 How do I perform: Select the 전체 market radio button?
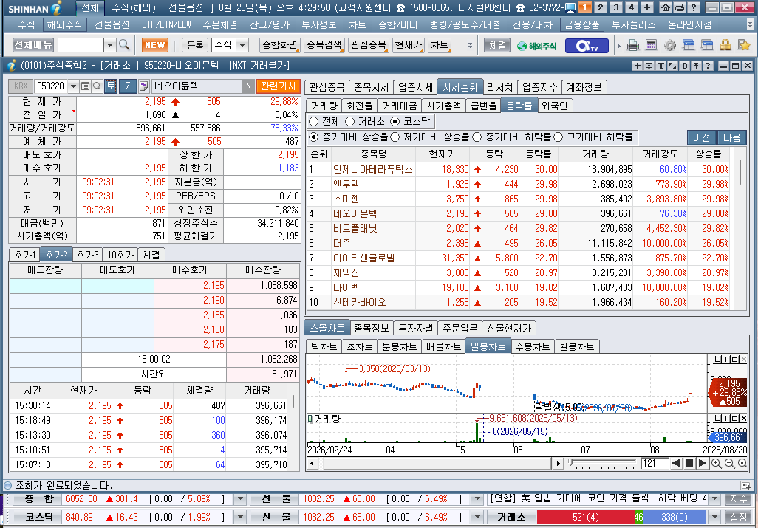coord(314,122)
